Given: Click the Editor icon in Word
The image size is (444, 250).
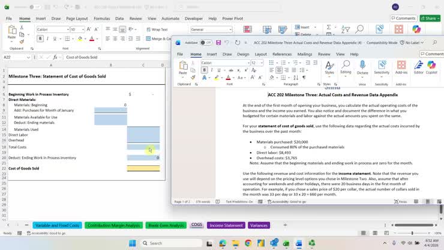Looking at the screenshot, I should (x=419, y=66).
